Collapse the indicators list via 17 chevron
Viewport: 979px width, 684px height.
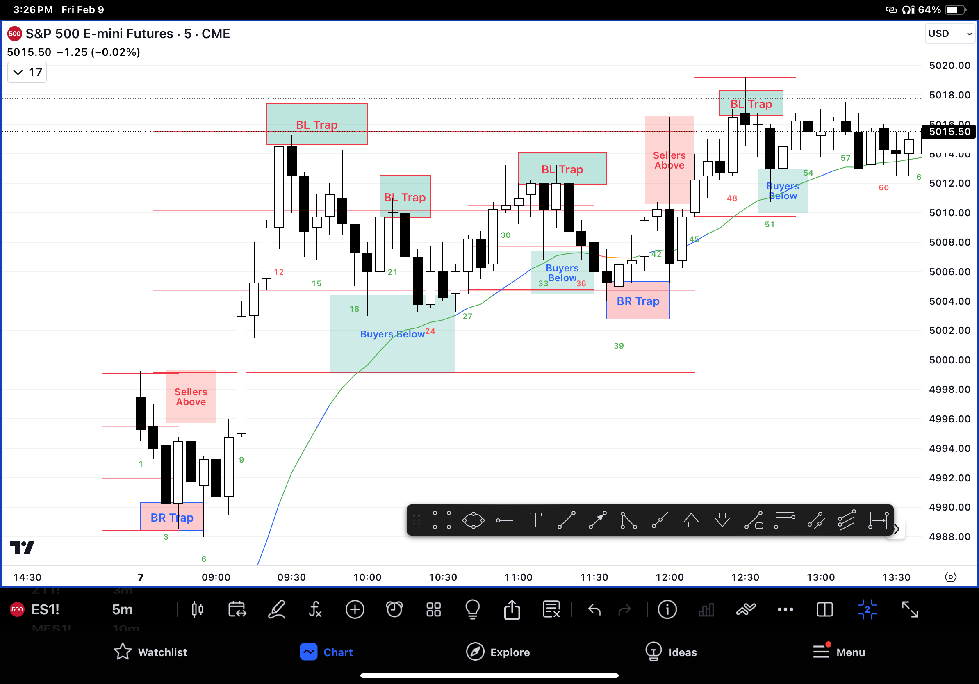point(26,72)
